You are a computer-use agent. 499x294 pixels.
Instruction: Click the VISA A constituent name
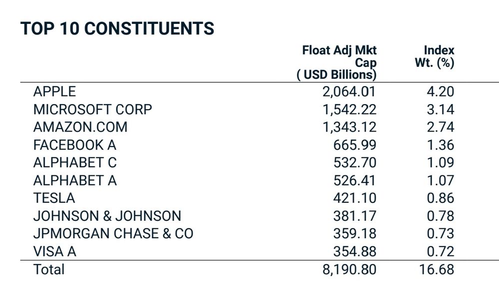click(x=54, y=252)
